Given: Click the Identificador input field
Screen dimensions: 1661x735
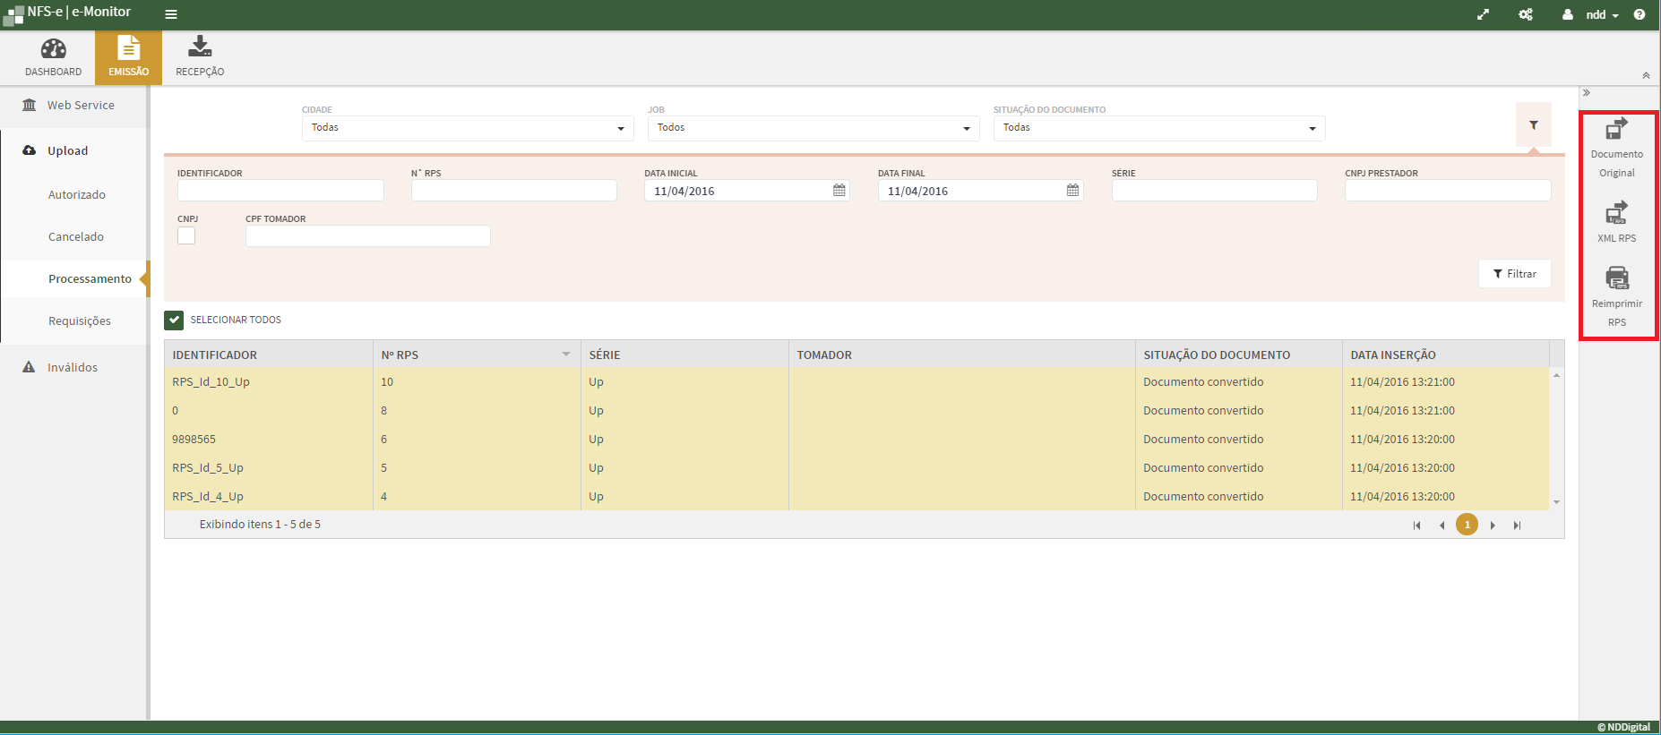Looking at the screenshot, I should [x=280, y=191].
